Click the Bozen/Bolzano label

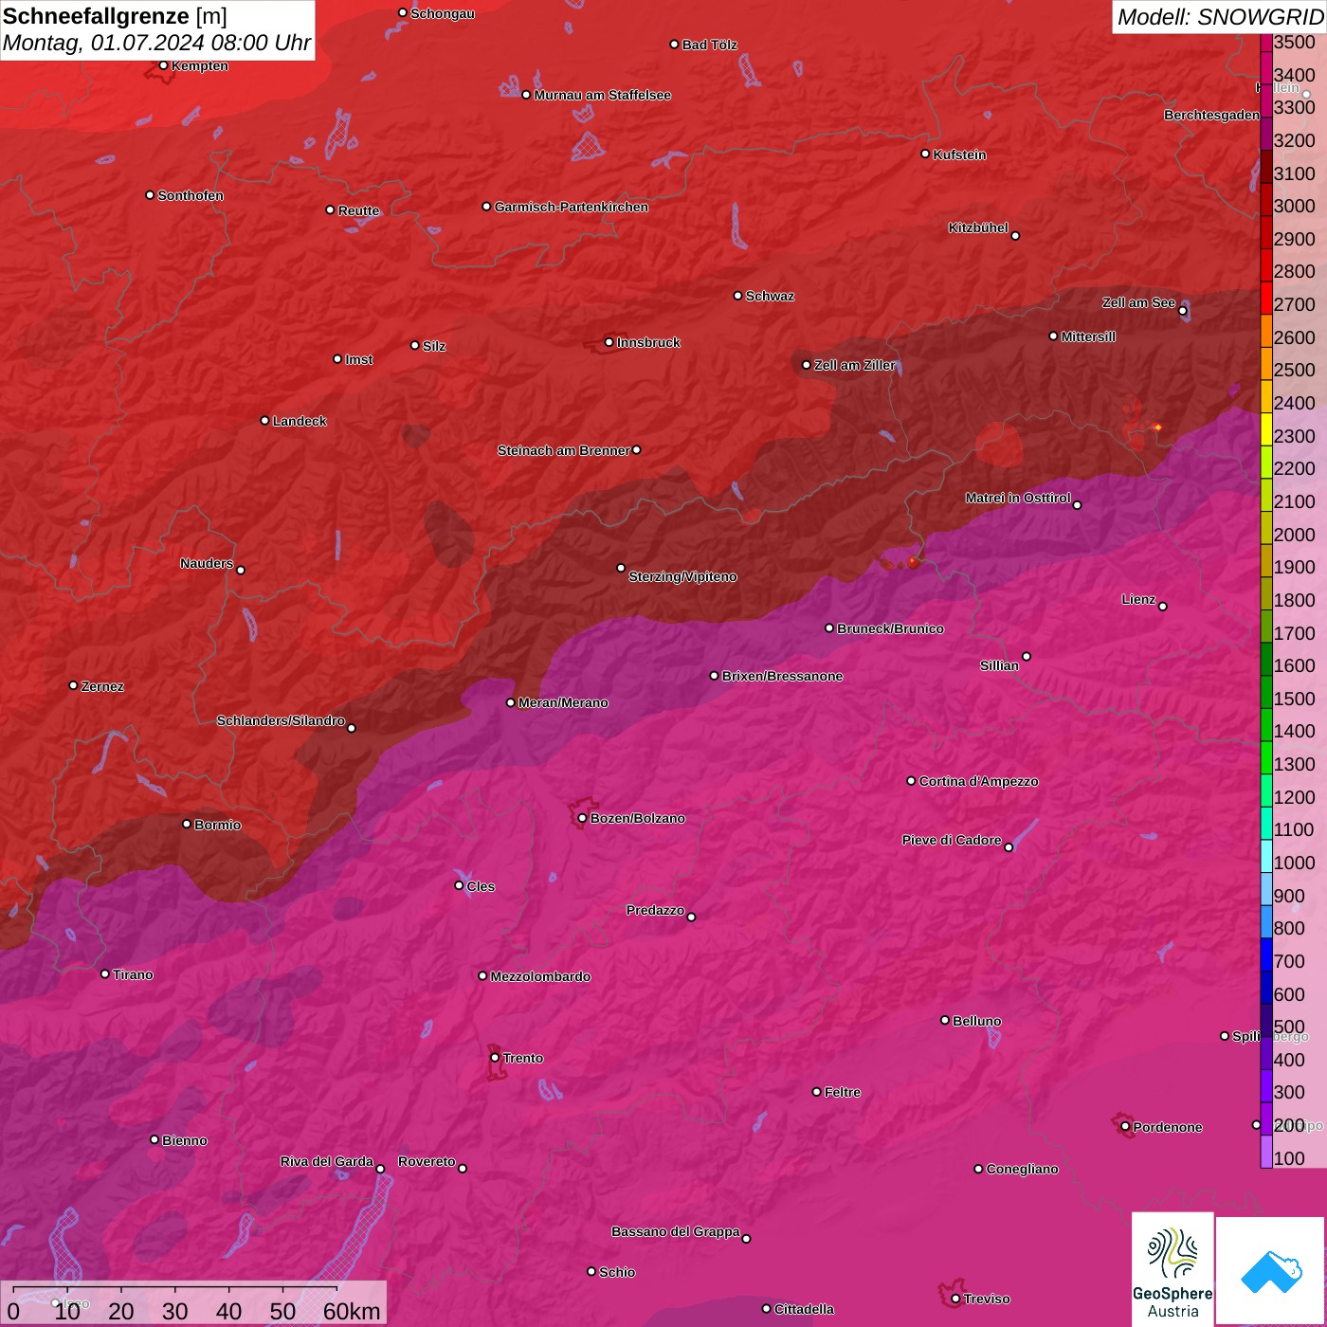pyautogui.click(x=638, y=818)
